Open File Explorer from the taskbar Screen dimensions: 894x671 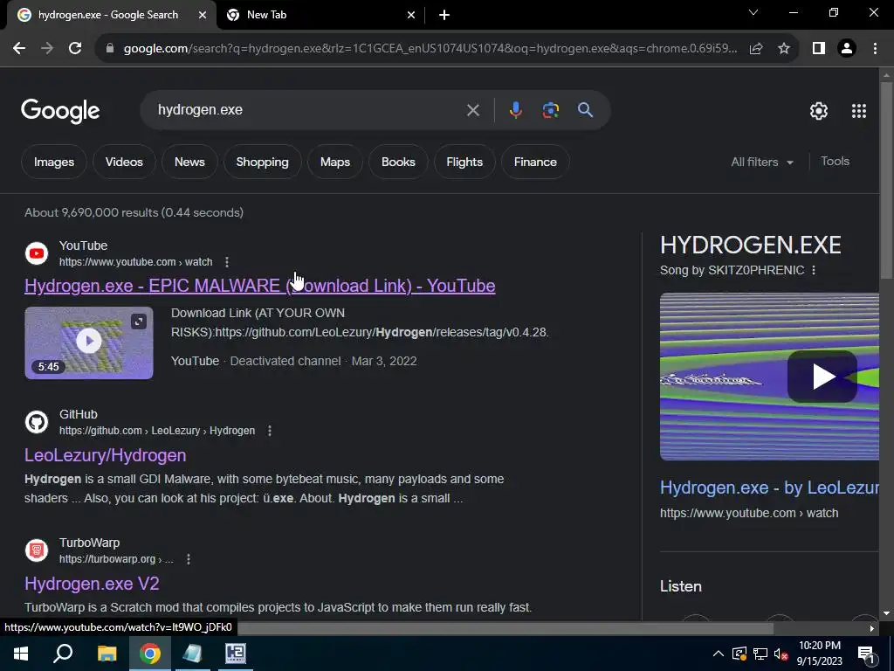pos(107,654)
